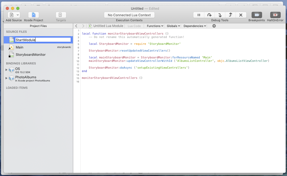Click 'monitorStoryboardViewControllers' in the function definition
The height and width of the screenshot is (176, 287).
click(x=135, y=34)
